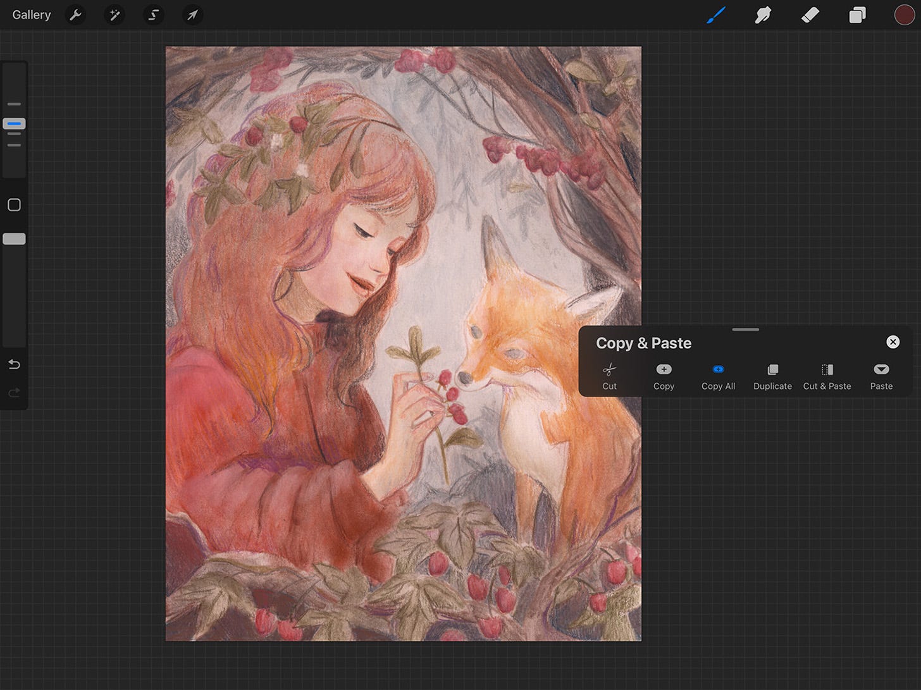Viewport: 921px width, 690px height.
Task: Open the Layers panel
Action: (x=857, y=15)
